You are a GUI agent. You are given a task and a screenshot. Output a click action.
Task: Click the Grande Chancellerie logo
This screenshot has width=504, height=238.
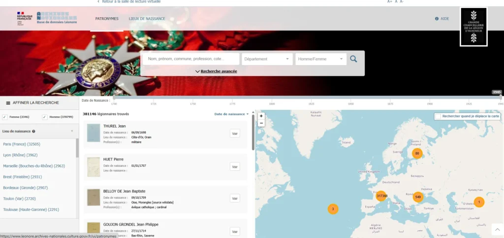473,27
